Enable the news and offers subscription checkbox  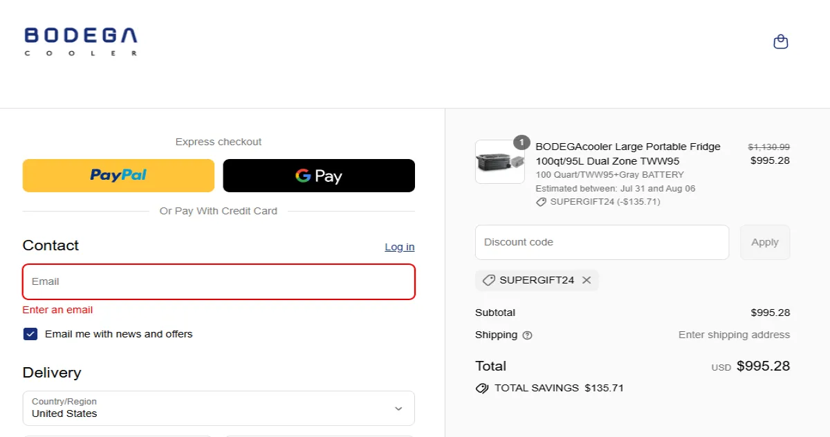tap(30, 333)
